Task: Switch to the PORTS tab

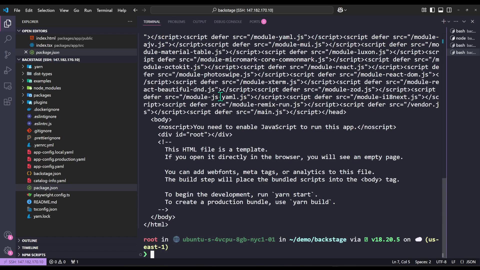Action: tap(258, 22)
